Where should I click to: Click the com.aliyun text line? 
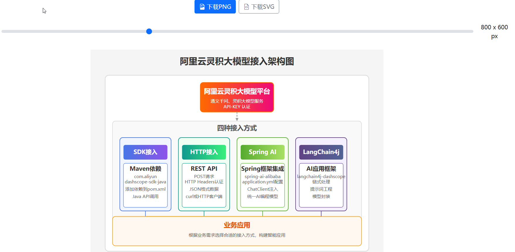[145, 177]
